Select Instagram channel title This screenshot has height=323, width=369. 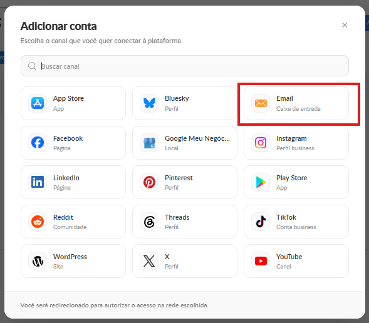click(x=291, y=138)
